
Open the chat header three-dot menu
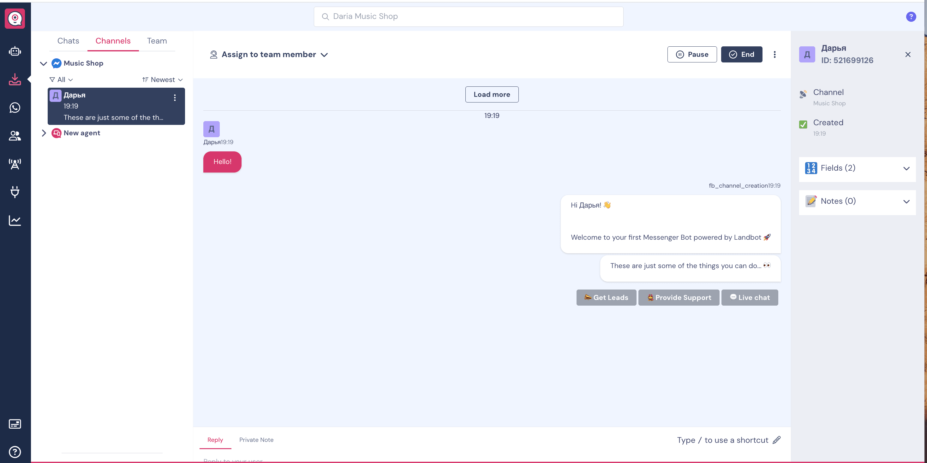point(775,54)
